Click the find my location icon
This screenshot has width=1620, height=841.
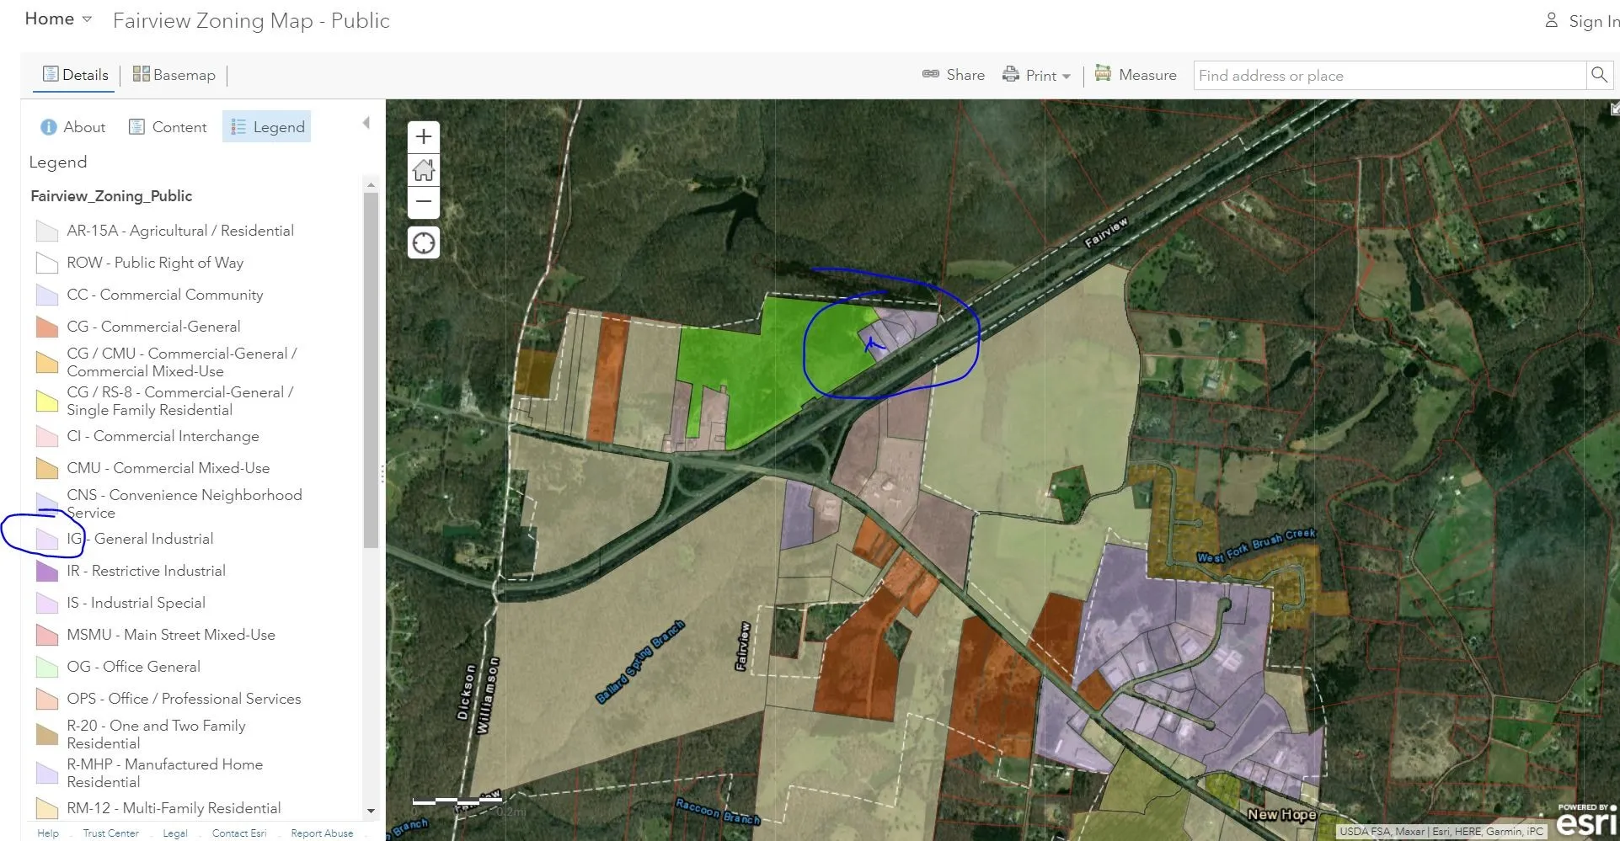pyautogui.click(x=424, y=243)
